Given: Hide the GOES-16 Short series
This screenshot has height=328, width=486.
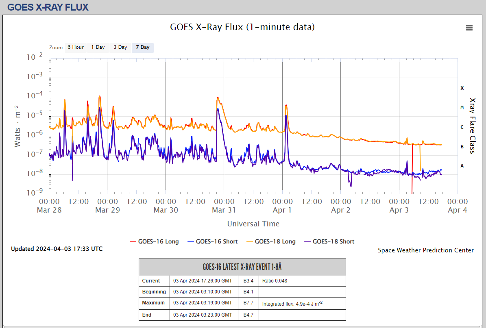Looking at the screenshot, I should 212,241.
